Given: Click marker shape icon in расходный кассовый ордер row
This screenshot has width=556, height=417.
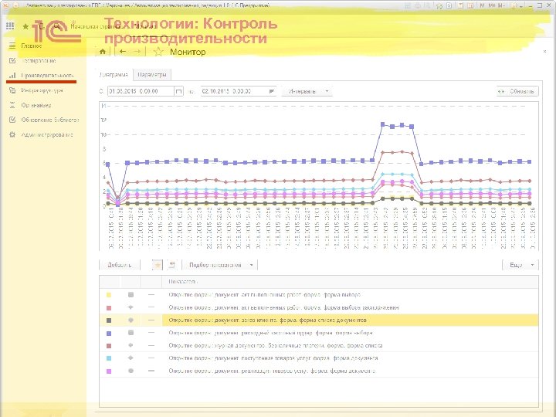Looking at the screenshot, I should (x=131, y=333).
